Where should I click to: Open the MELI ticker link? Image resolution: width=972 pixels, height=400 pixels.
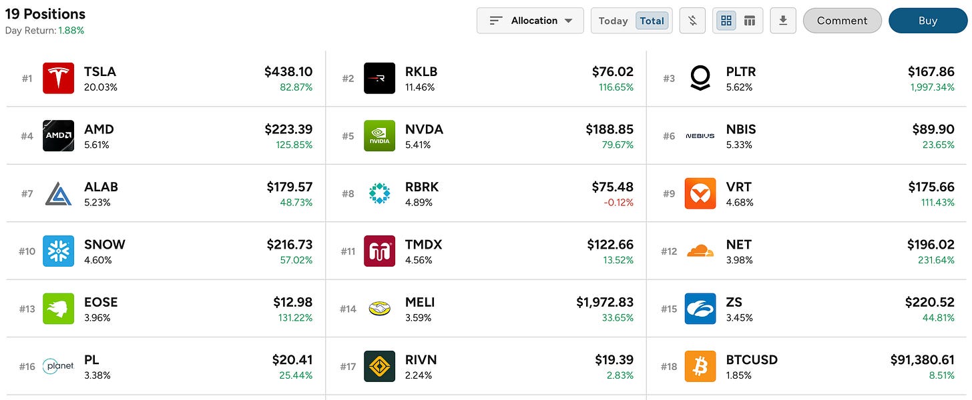(420, 302)
